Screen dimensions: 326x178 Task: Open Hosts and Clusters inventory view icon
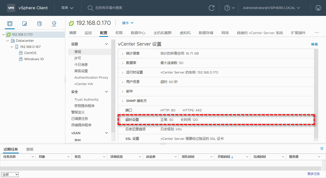tap(10, 24)
